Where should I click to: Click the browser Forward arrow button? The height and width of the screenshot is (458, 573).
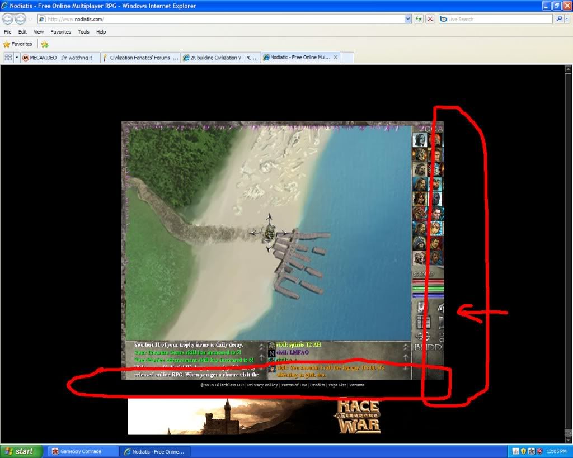[x=21, y=18]
